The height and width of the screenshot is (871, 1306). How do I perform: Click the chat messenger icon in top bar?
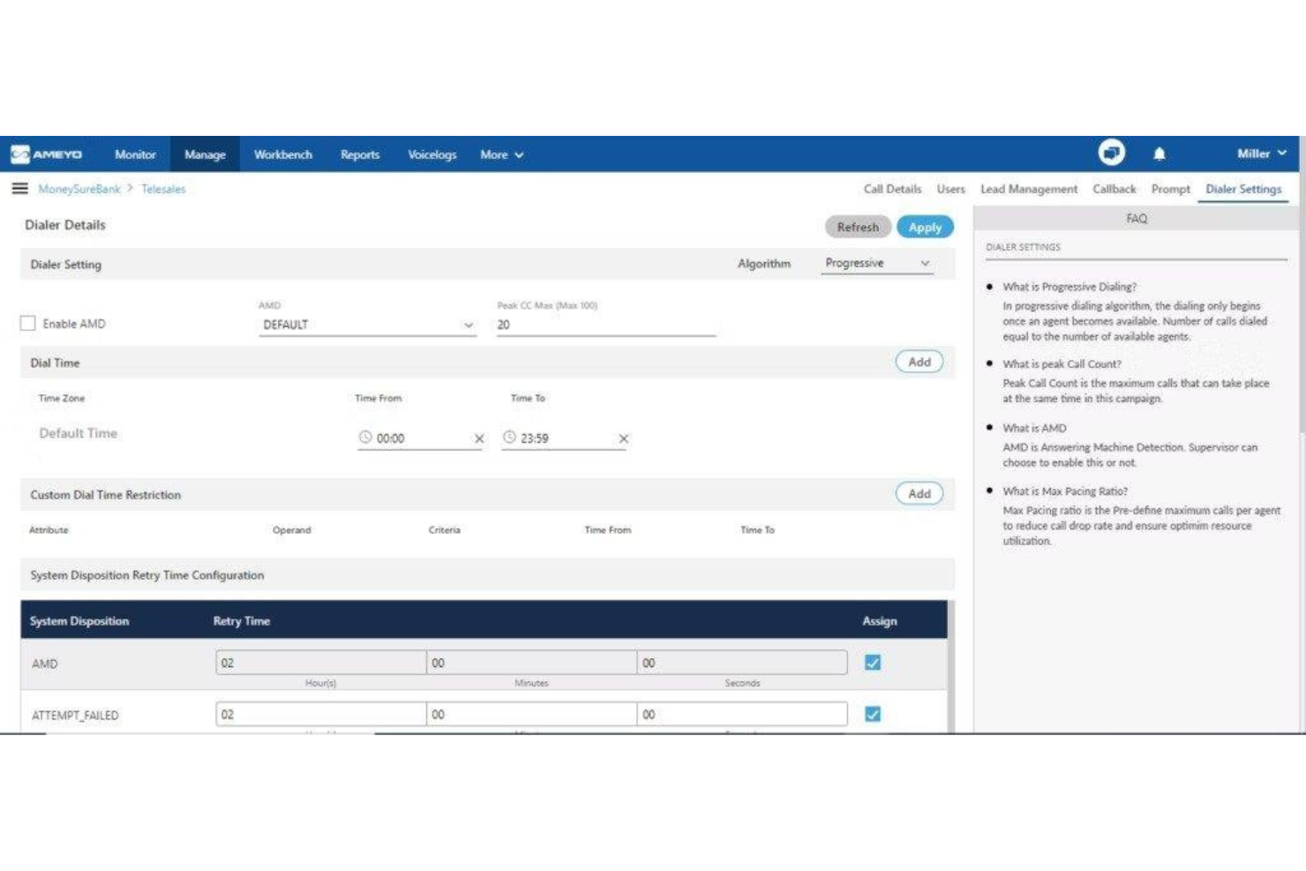[1111, 153]
